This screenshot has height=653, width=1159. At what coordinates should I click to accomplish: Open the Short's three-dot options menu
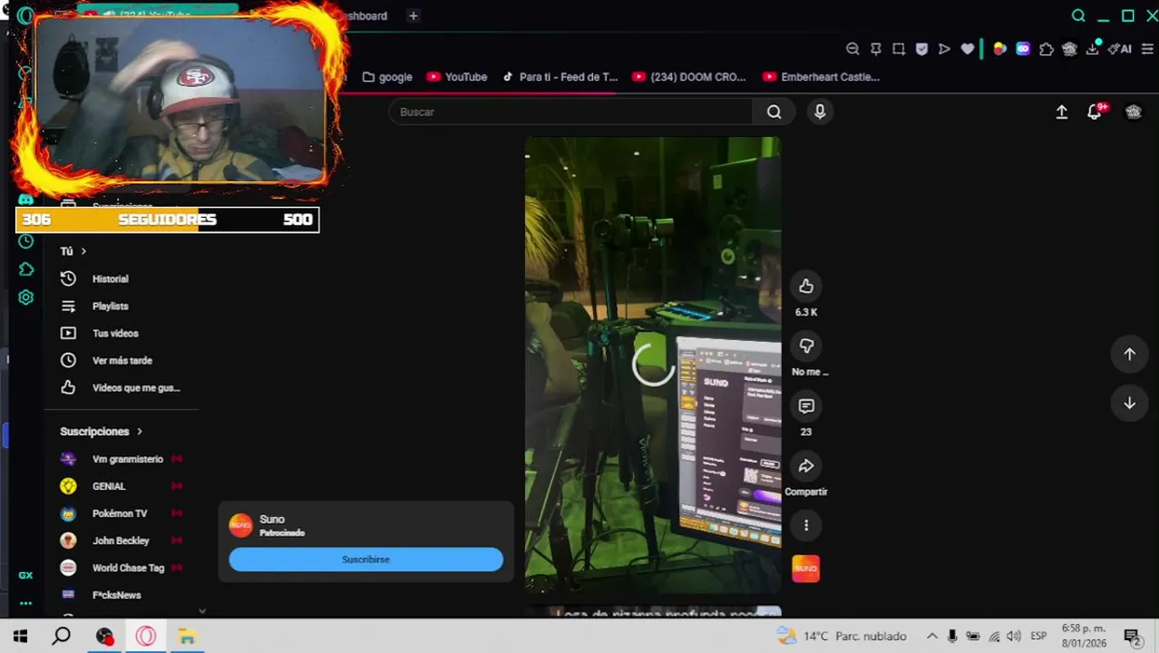(x=806, y=525)
